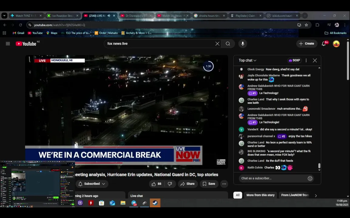Open the All Bookmarks folder
Screen dimensions: 350x218
pyautogui.click(x=335, y=33)
